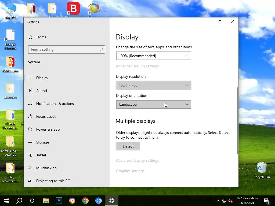The height and width of the screenshot is (206, 275).
Task: Switch to Focus assist settings
Action: pyautogui.click(x=46, y=116)
